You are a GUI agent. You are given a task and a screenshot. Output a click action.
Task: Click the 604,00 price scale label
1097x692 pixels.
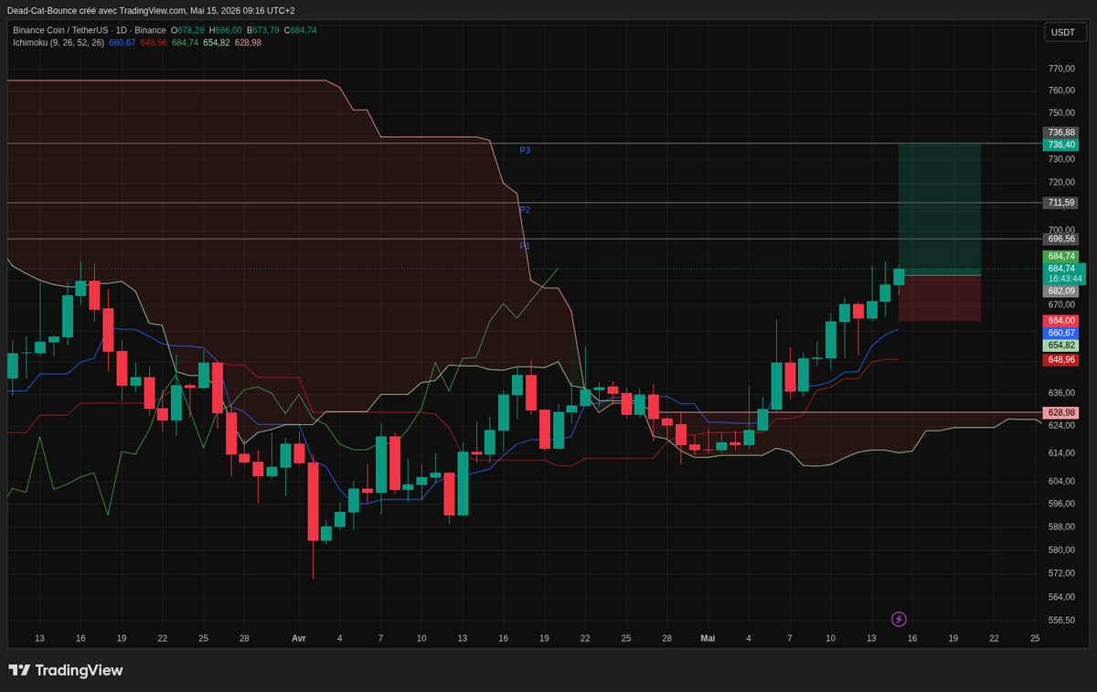coord(1061,481)
